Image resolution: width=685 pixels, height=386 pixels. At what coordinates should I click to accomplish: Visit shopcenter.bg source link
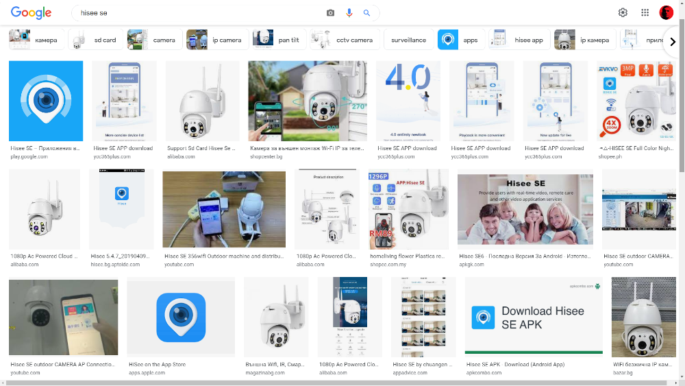pyautogui.click(x=266, y=156)
